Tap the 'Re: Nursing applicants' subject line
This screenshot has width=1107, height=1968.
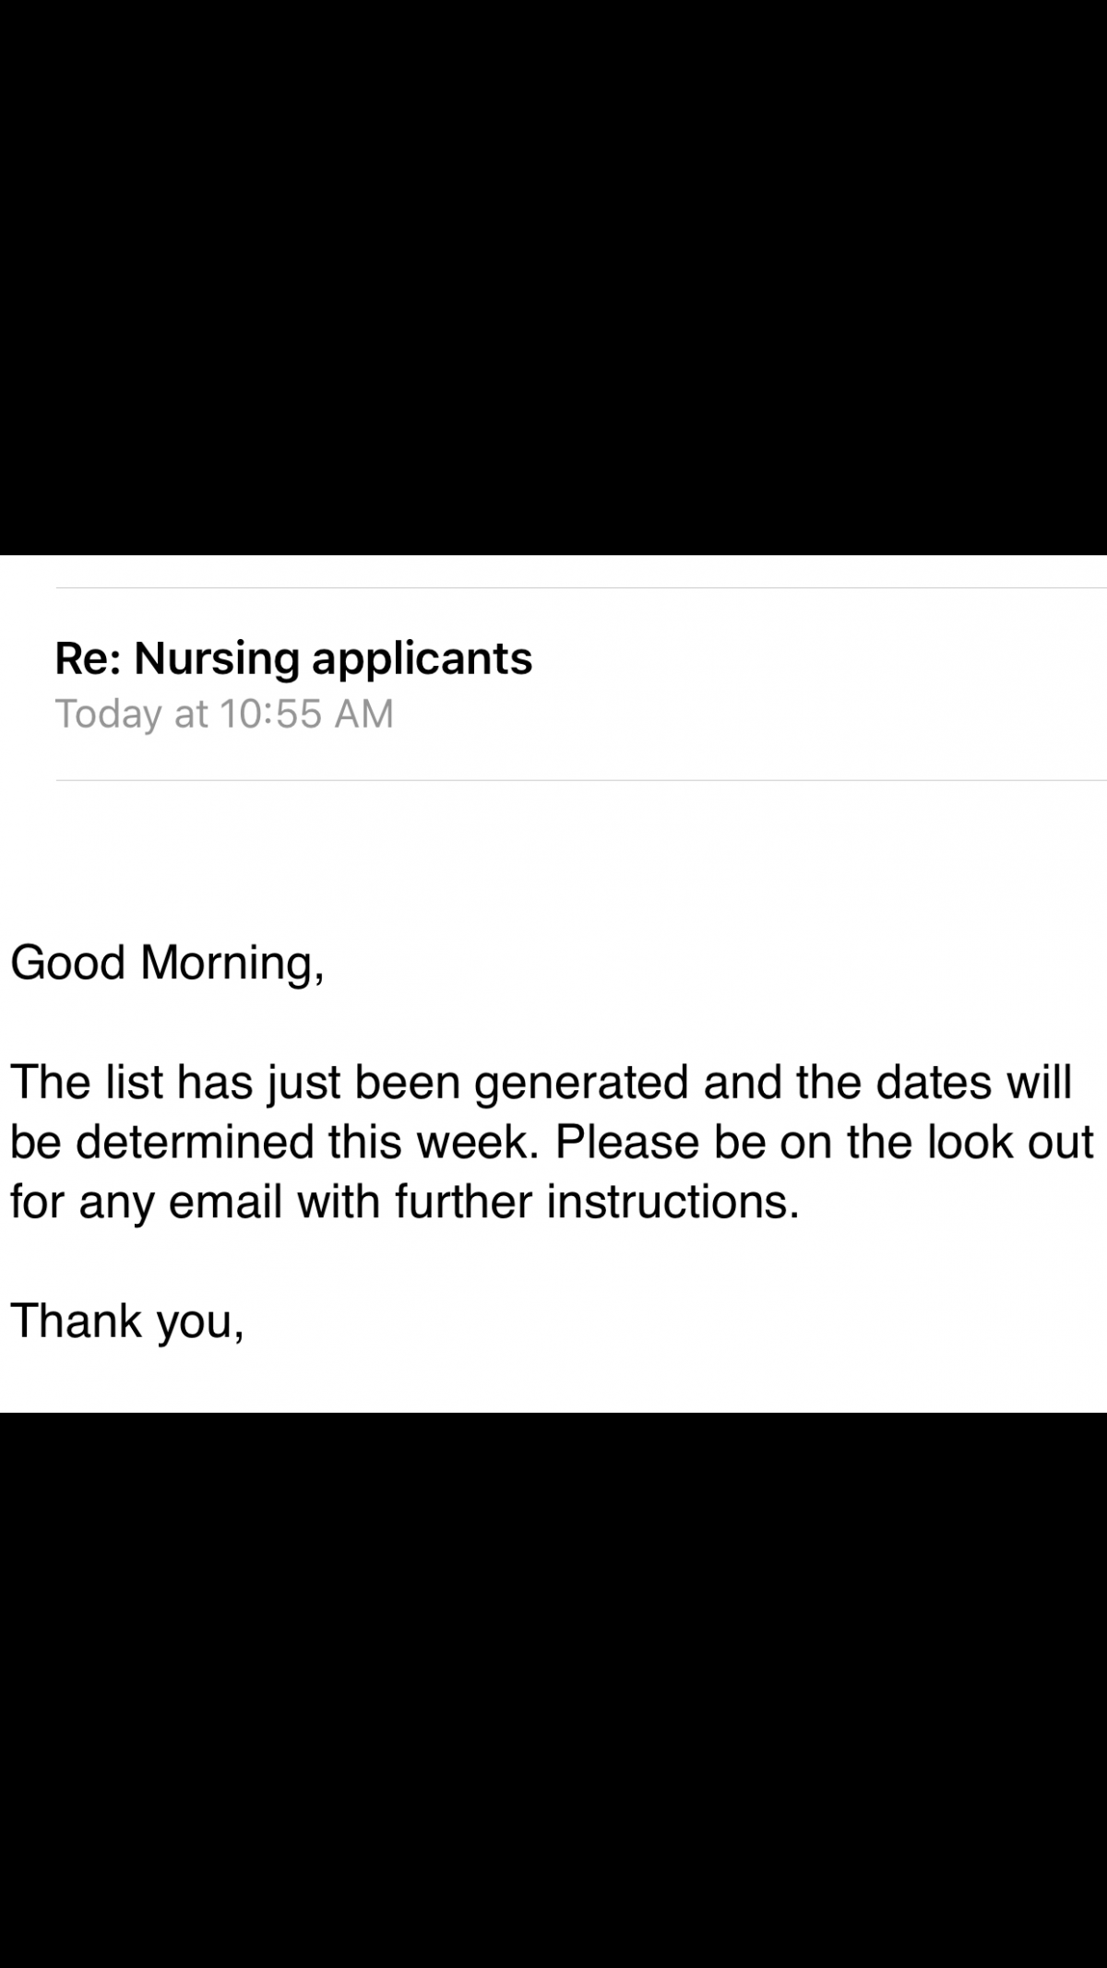coord(293,658)
